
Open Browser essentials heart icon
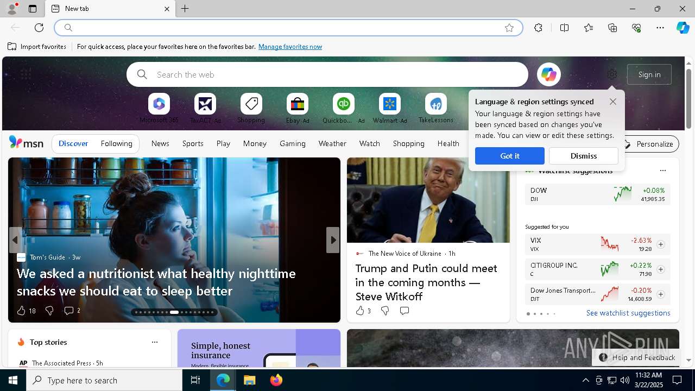(x=636, y=28)
